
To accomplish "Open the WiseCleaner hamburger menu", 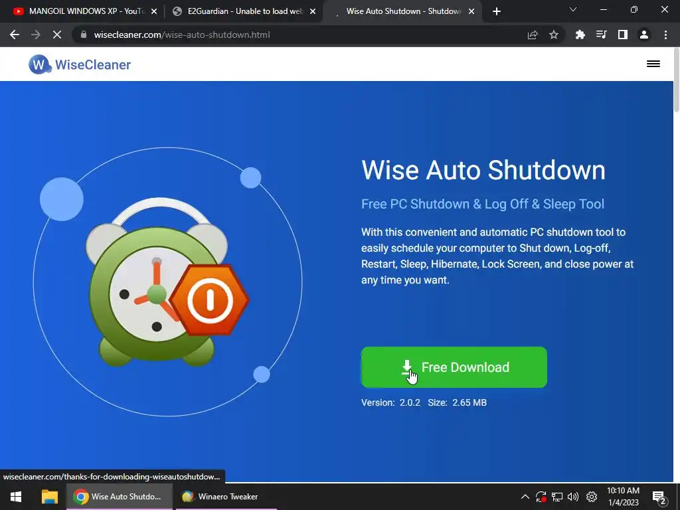I will coord(653,64).
